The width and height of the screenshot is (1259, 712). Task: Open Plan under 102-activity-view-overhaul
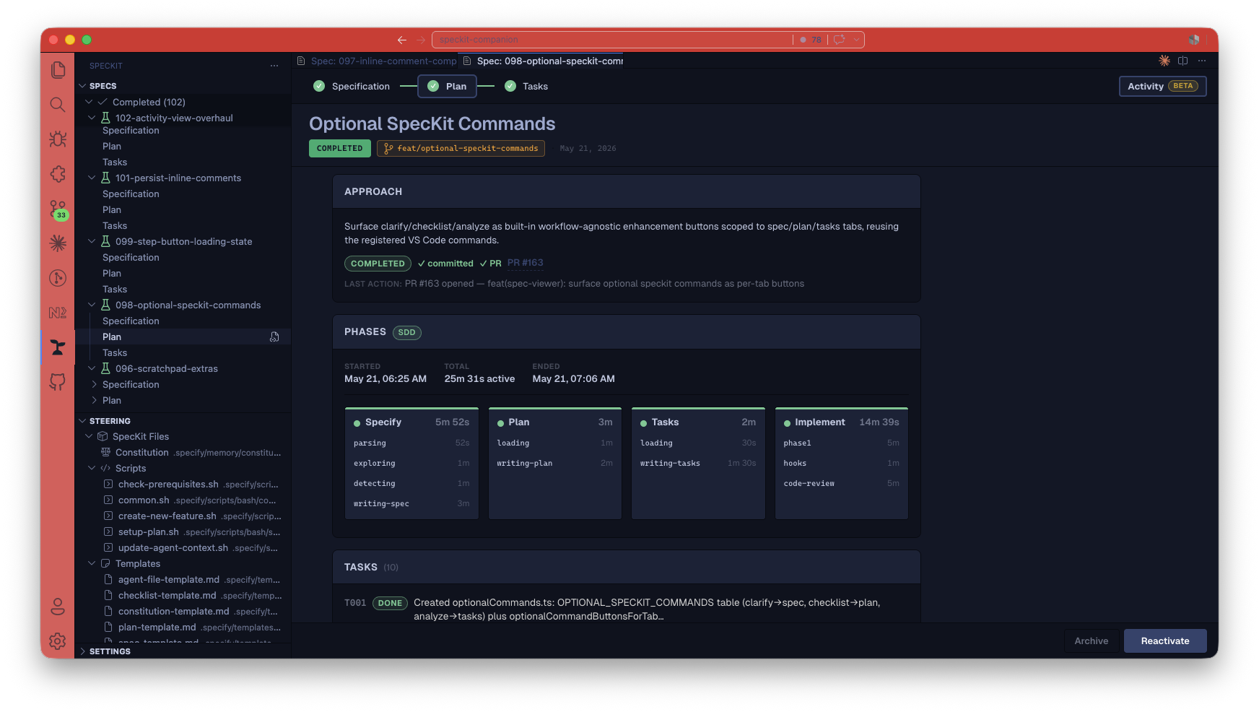(112, 147)
